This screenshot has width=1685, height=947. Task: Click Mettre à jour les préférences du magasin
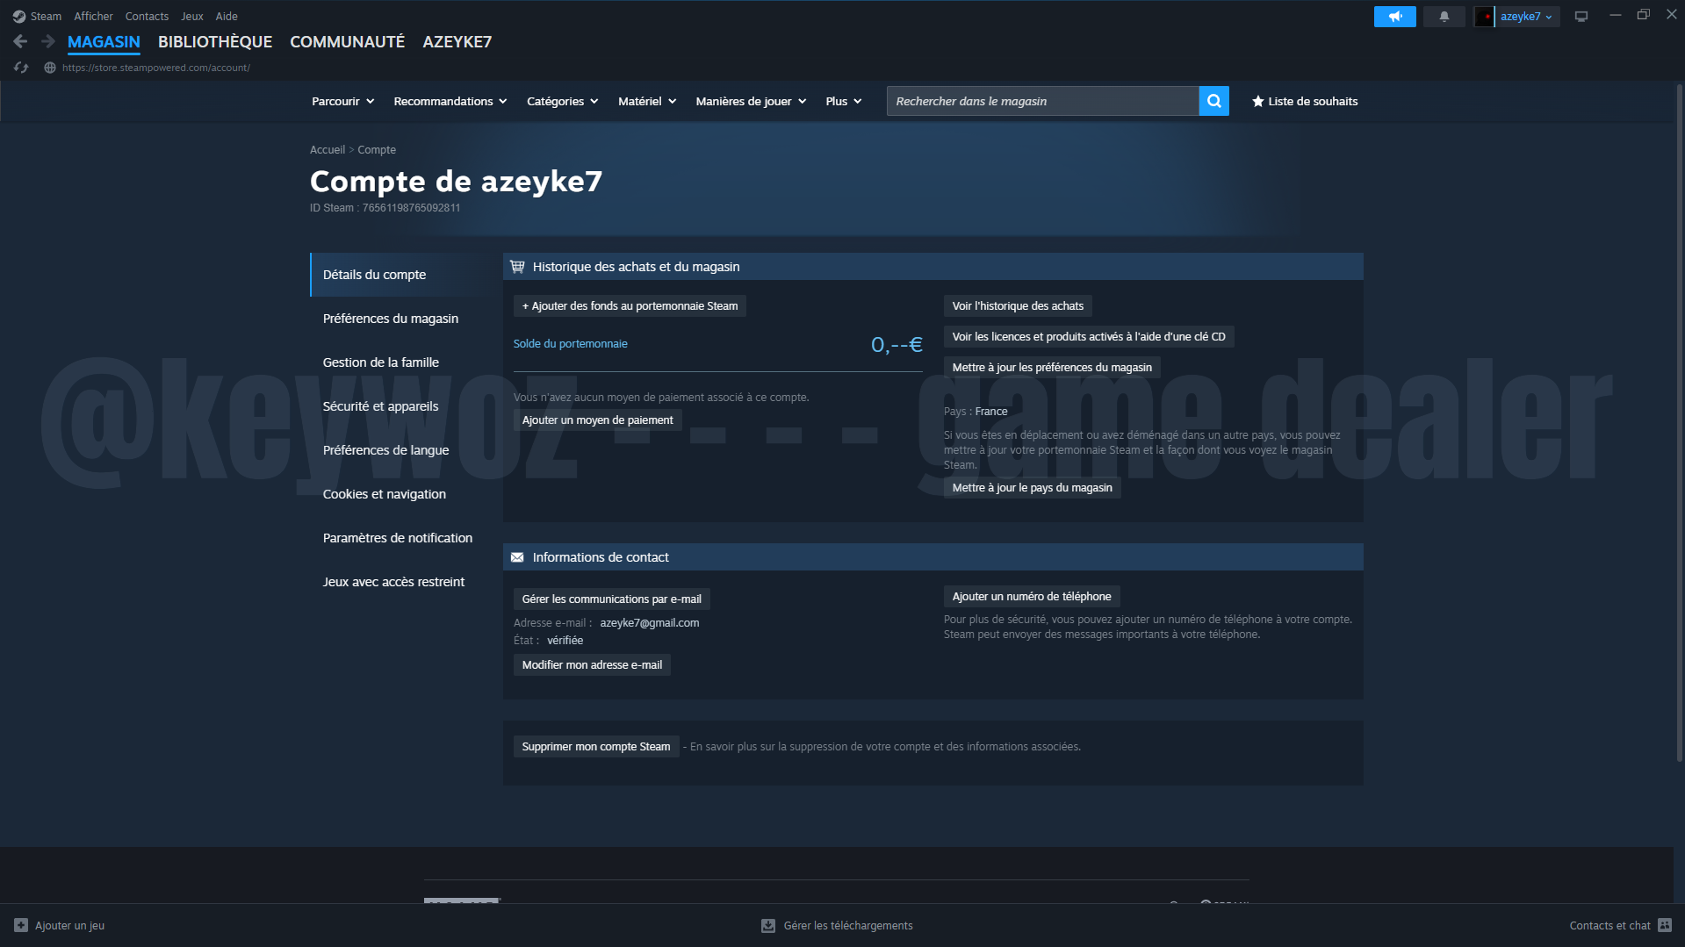[x=1052, y=368]
